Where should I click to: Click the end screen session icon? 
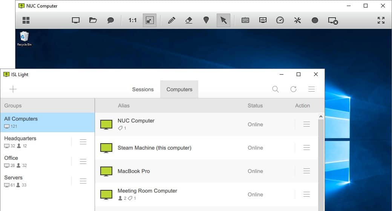333,21
